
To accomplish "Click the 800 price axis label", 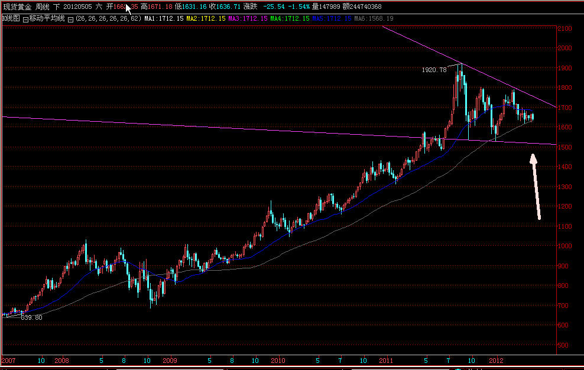I will coord(563,286).
